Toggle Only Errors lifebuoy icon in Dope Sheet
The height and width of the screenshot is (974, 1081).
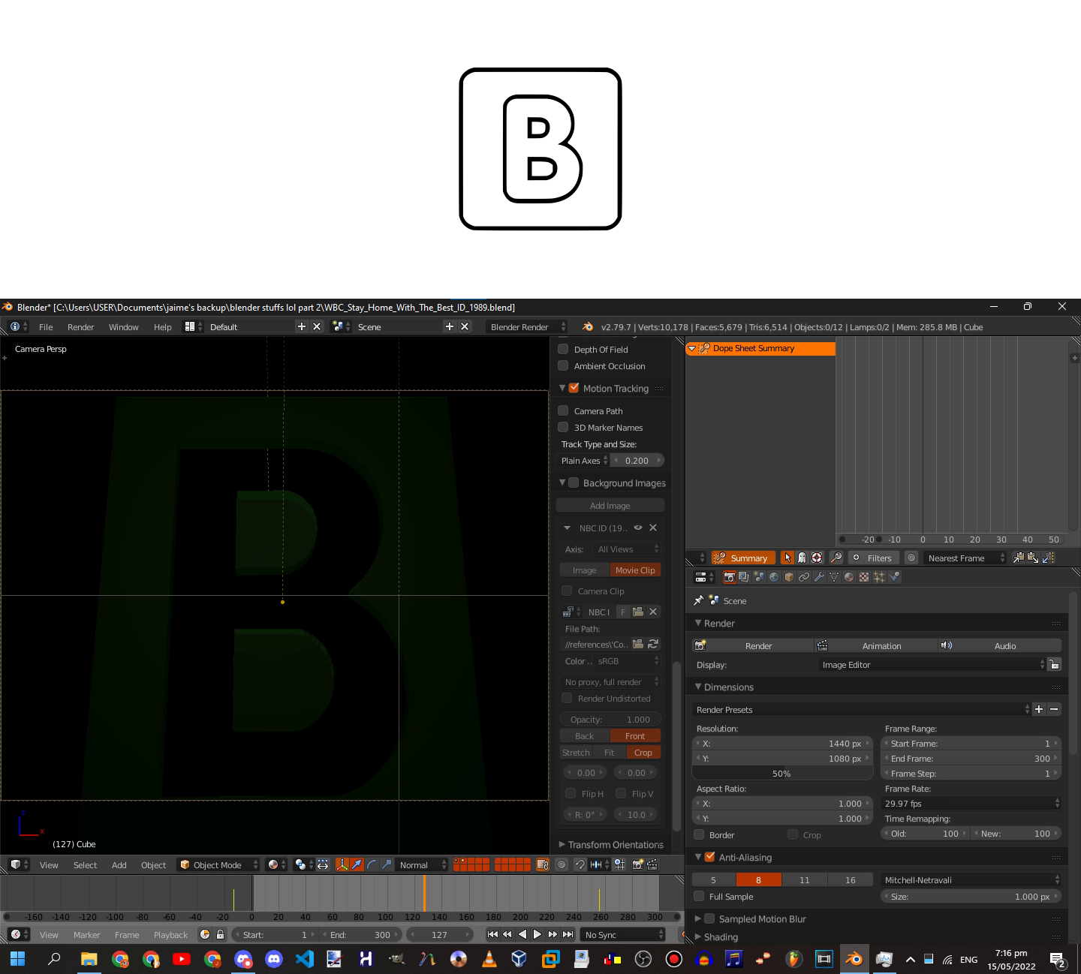(817, 558)
